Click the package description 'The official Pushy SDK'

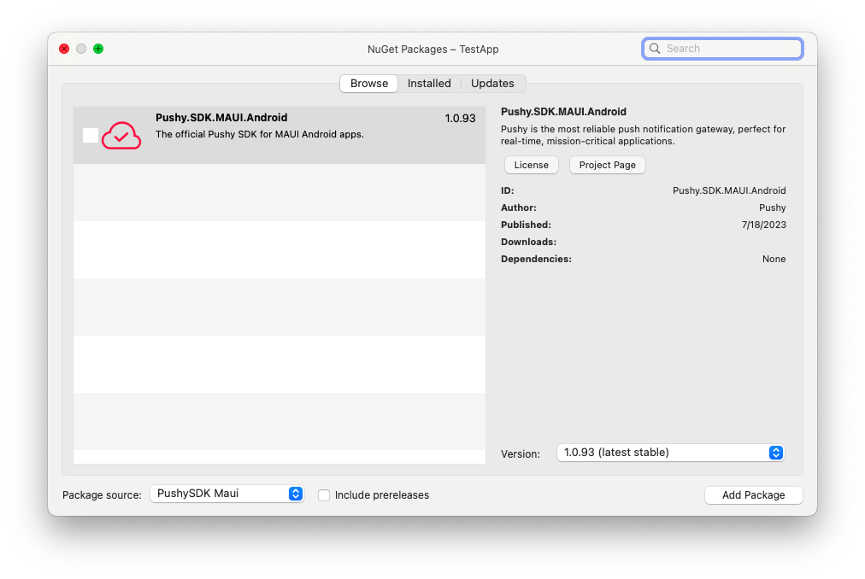tap(259, 135)
